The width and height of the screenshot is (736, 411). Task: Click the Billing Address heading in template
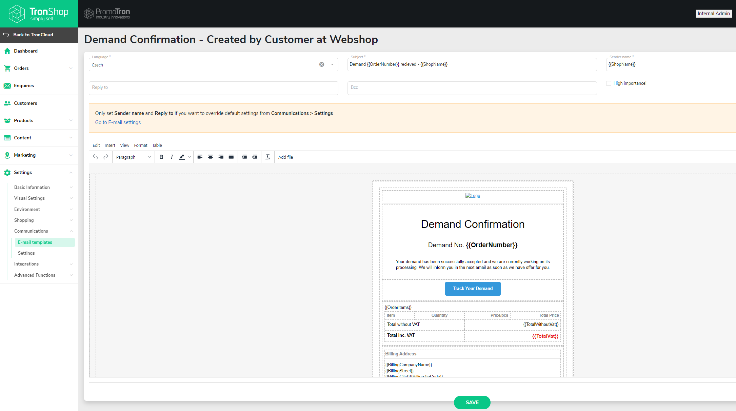[x=401, y=354]
